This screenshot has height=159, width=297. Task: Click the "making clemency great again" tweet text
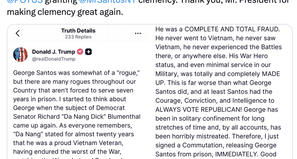[65, 12]
